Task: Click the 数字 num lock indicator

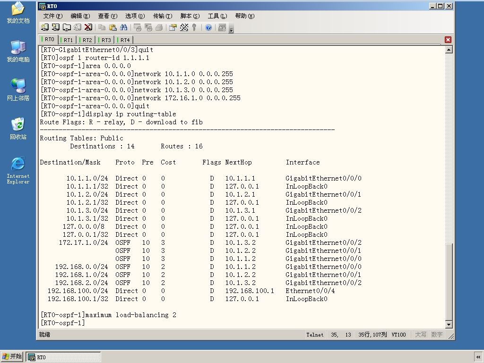Action: [x=437, y=335]
